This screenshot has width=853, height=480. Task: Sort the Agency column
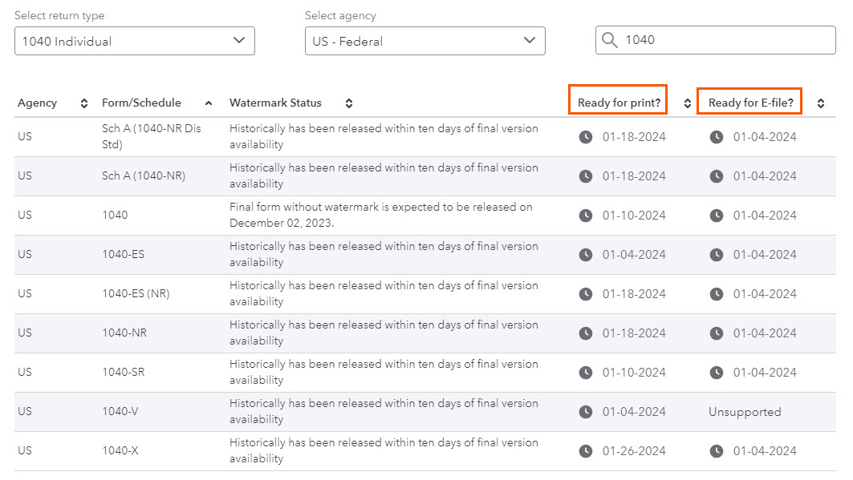point(84,103)
